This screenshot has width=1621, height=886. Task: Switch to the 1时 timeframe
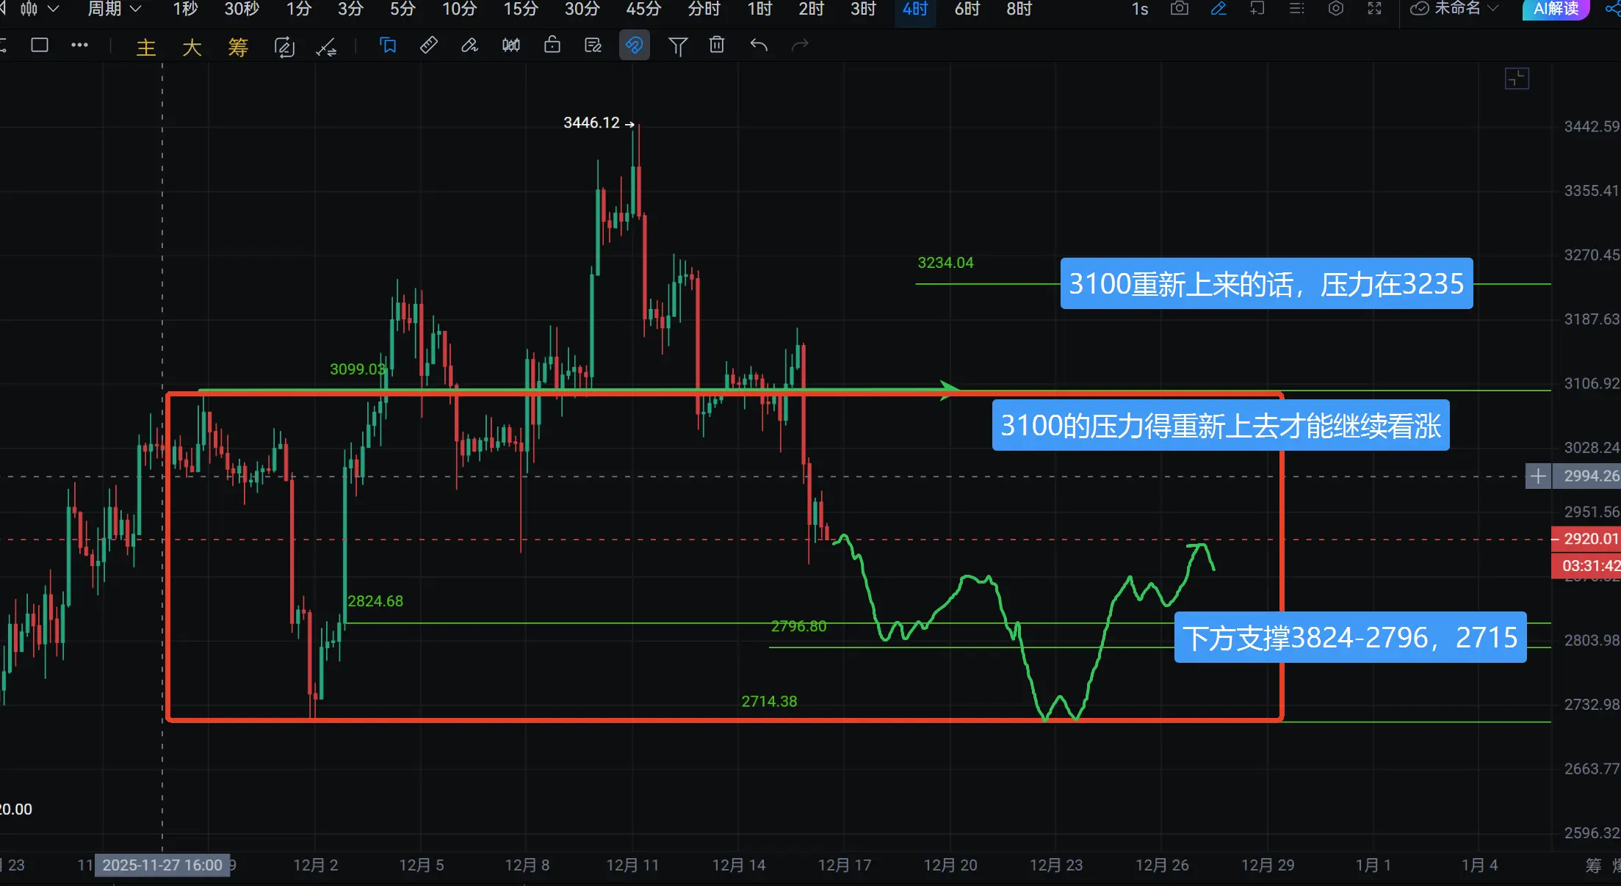(x=759, y=9)
